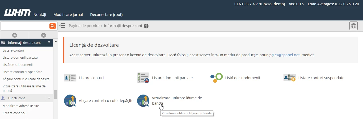Click the CENTOS 7.4 virtuozzo [demo] text
363x119 pixels.
click(260, 4)
